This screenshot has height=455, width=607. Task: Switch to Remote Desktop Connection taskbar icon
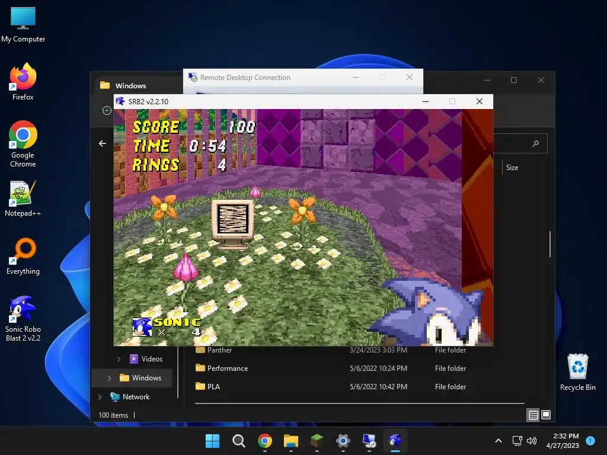click(x=369, y=441)
